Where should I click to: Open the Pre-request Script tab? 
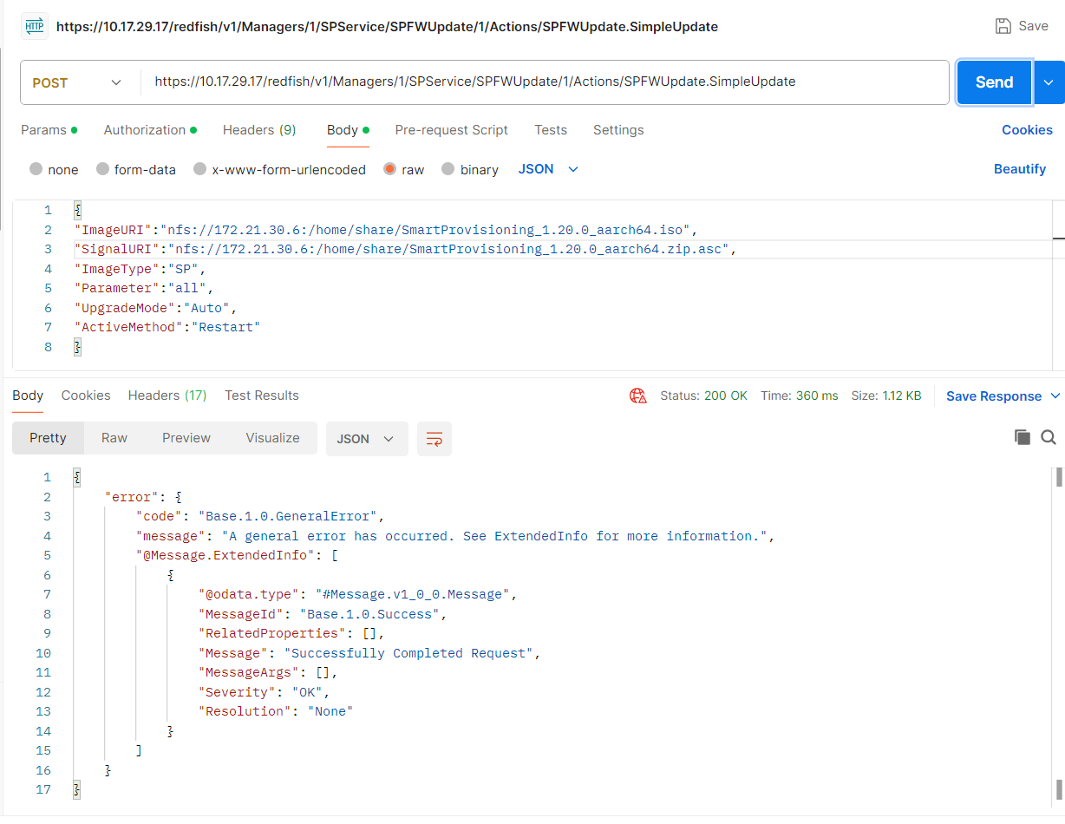451,130
